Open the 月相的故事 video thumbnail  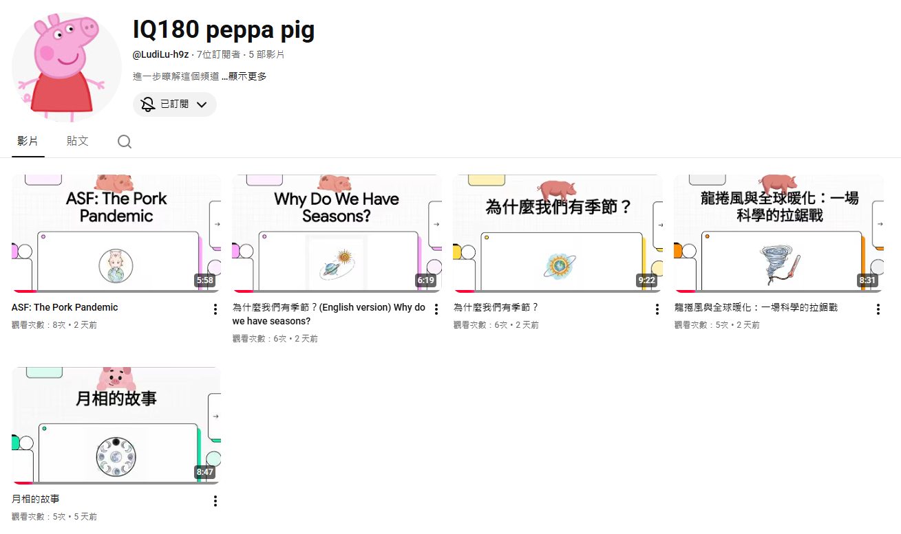click(116, 425)
